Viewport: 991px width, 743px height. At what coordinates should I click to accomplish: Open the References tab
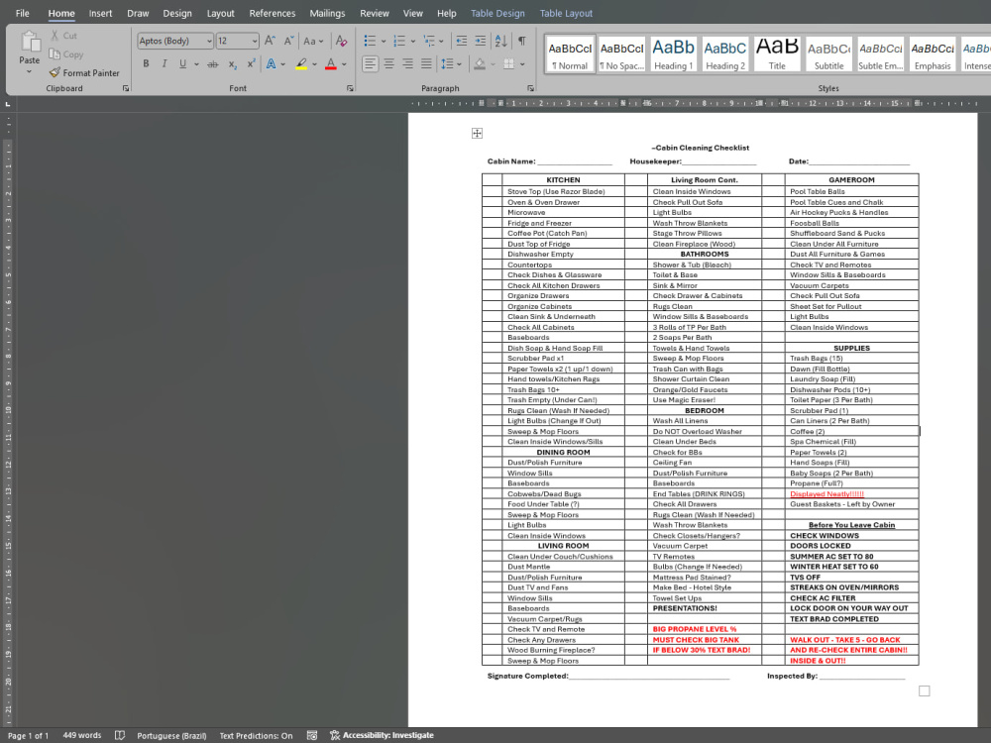coord(273,13)
